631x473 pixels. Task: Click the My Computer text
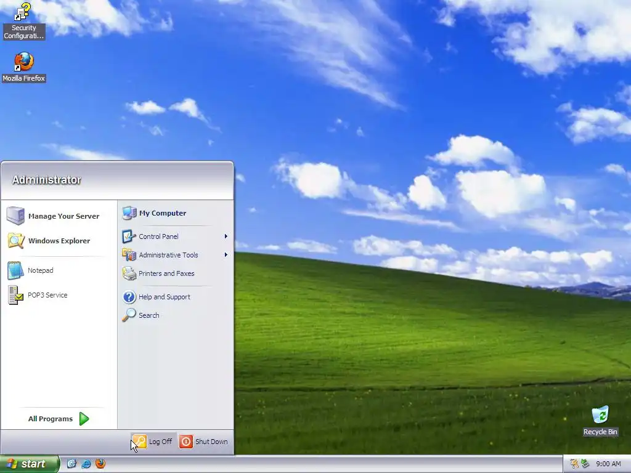coord(163,212)
